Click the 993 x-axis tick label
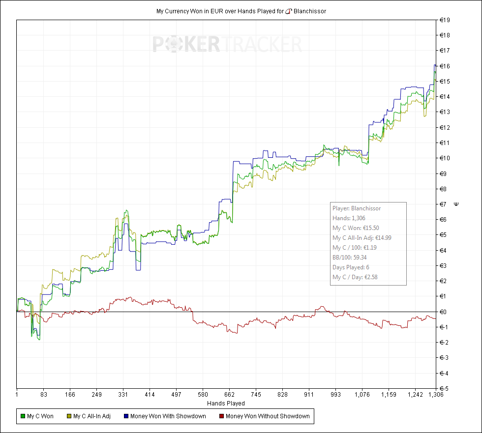The height and width of the screenshot is (433, 482). pos(335,395)
